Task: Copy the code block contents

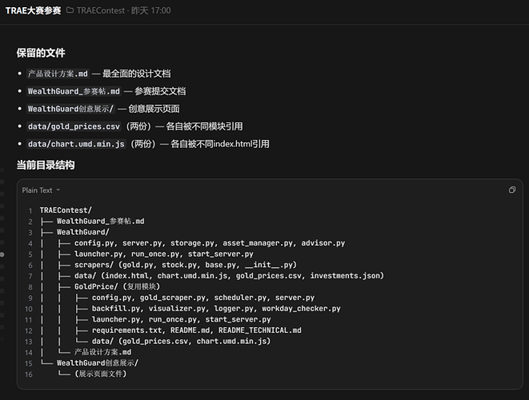Action: 512,190
